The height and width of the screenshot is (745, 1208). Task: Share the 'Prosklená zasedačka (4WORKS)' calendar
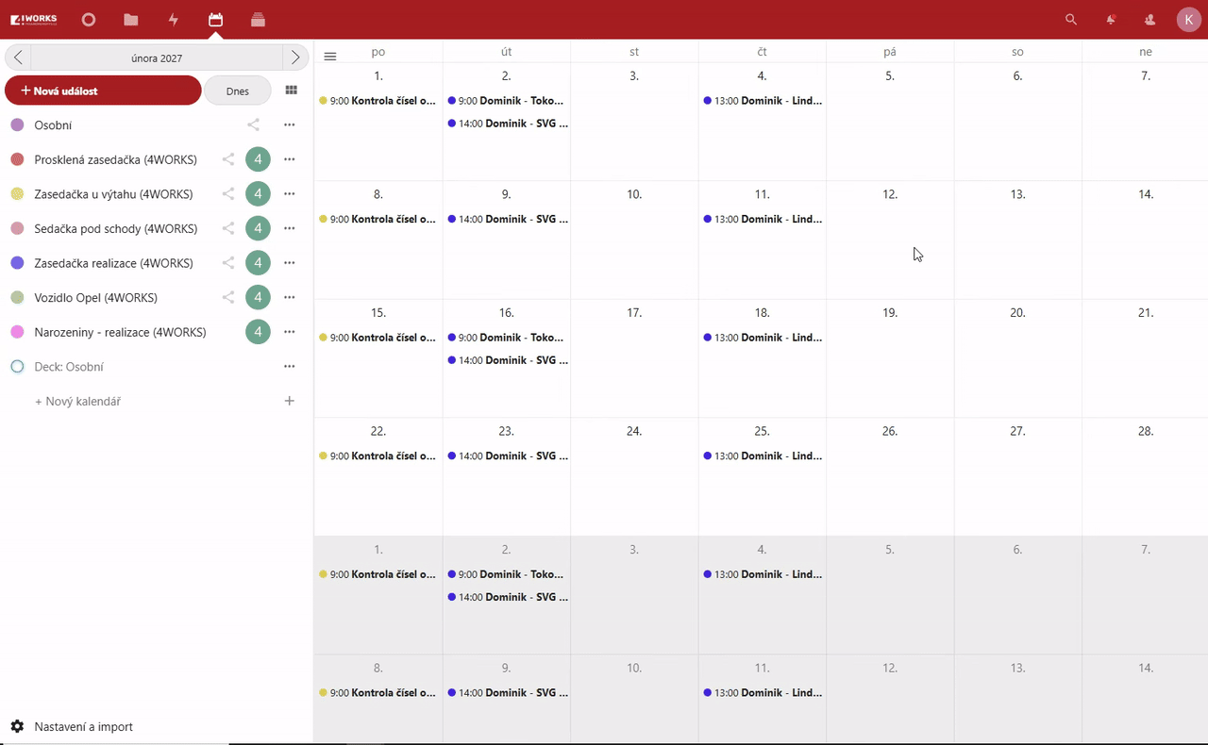tap(227, 158)
